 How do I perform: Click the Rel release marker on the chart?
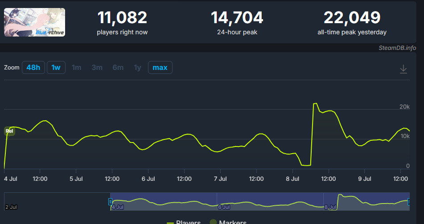[x=9, y=131]
